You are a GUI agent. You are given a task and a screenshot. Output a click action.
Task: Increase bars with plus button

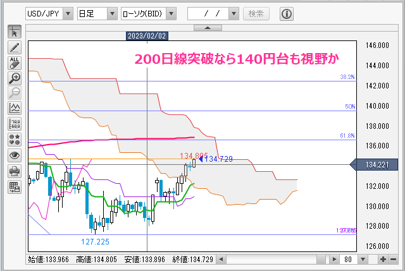pyautogui.click(x=383, y=259)
